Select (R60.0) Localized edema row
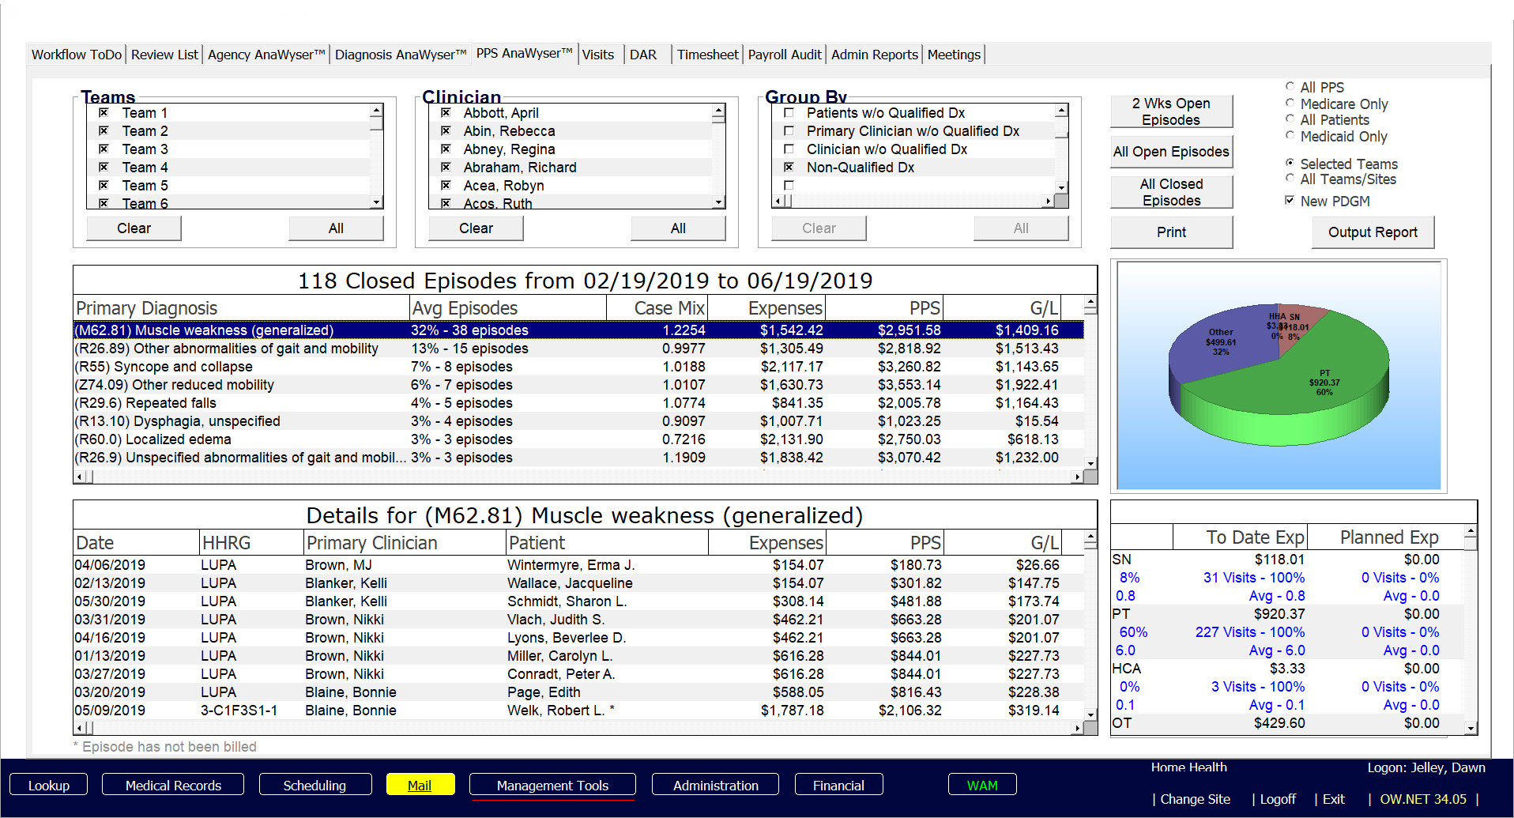Image resolution: width=1514 pixels, height=818 pixels. 578,439
